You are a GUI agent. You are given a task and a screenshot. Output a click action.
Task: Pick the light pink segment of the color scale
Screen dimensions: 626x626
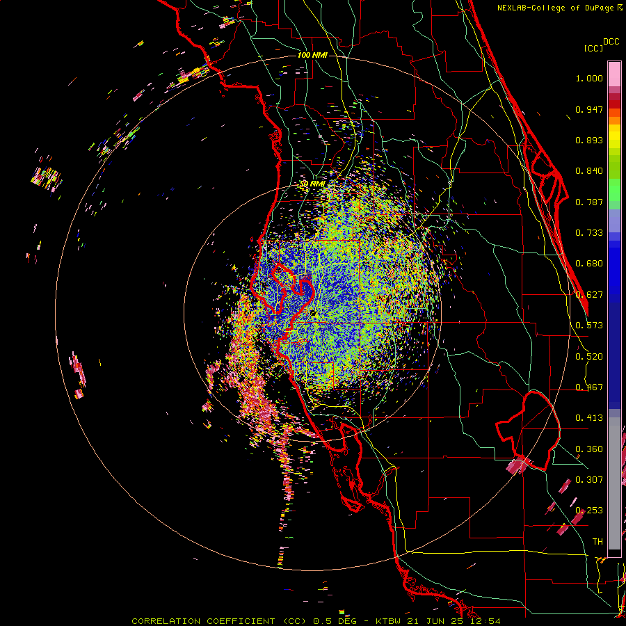614,74
